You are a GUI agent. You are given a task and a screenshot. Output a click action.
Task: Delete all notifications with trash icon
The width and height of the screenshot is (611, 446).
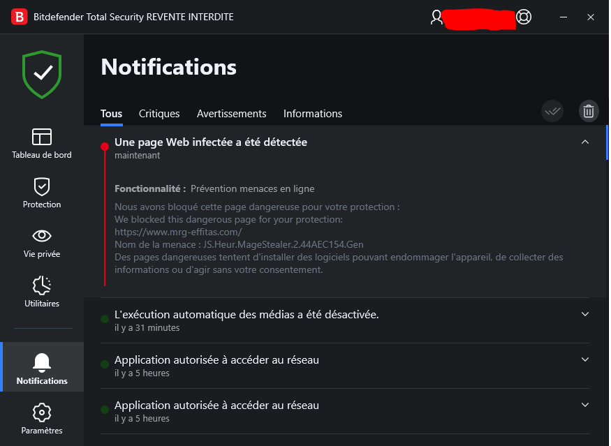(589, 111)
